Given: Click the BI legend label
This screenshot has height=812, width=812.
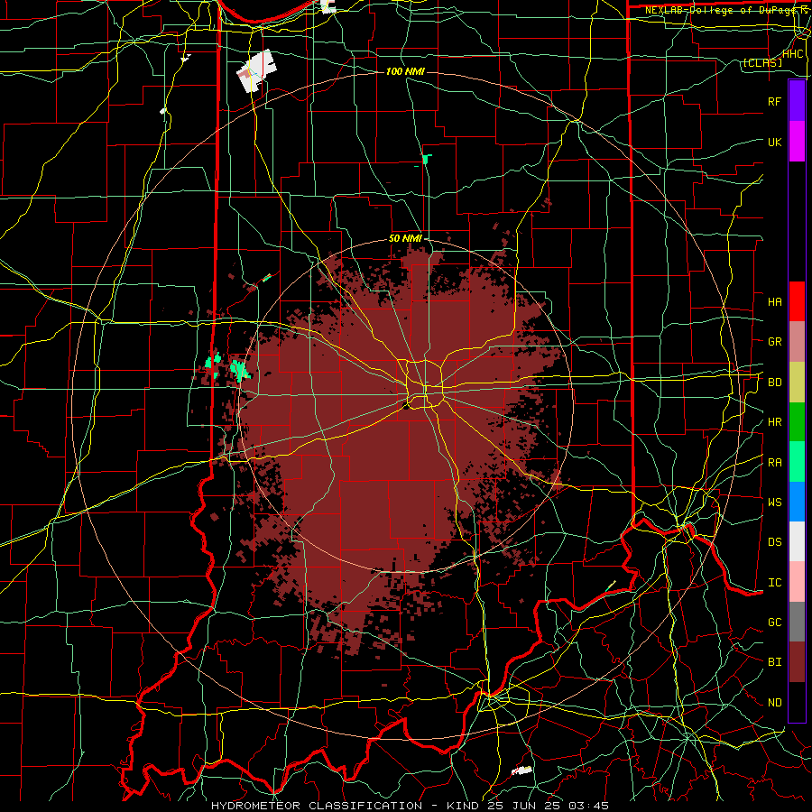Looking at the screenshot, I should tap(774, 662).
